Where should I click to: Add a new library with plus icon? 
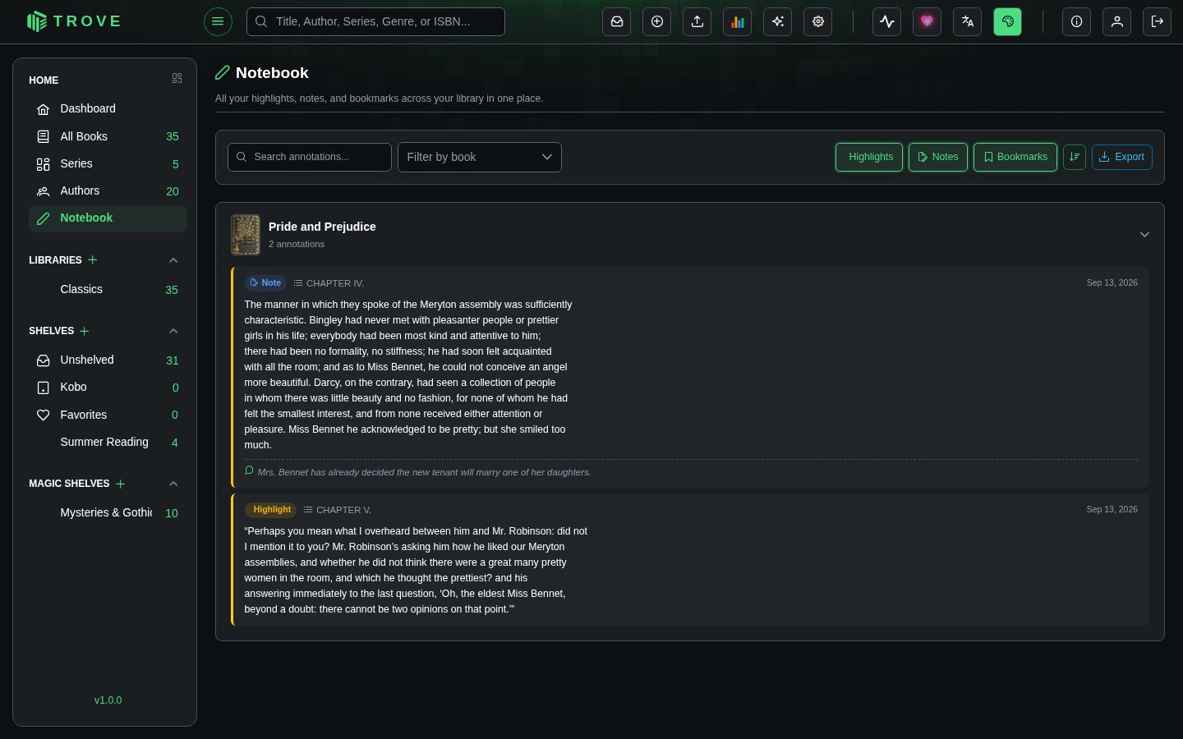coord(93,259)
